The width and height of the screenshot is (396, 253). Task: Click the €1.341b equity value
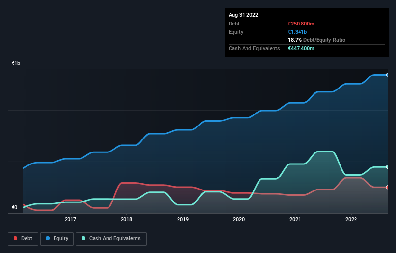coord(297,32)
